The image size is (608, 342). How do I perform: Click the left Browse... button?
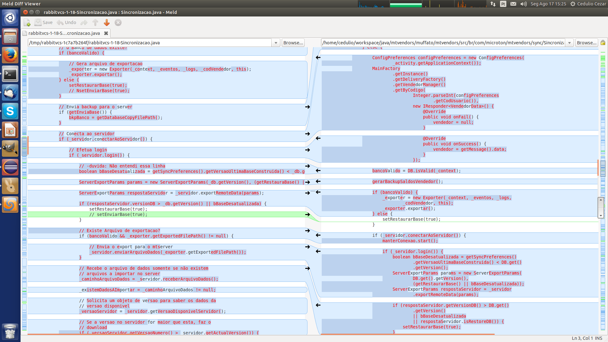coord(293,43)
